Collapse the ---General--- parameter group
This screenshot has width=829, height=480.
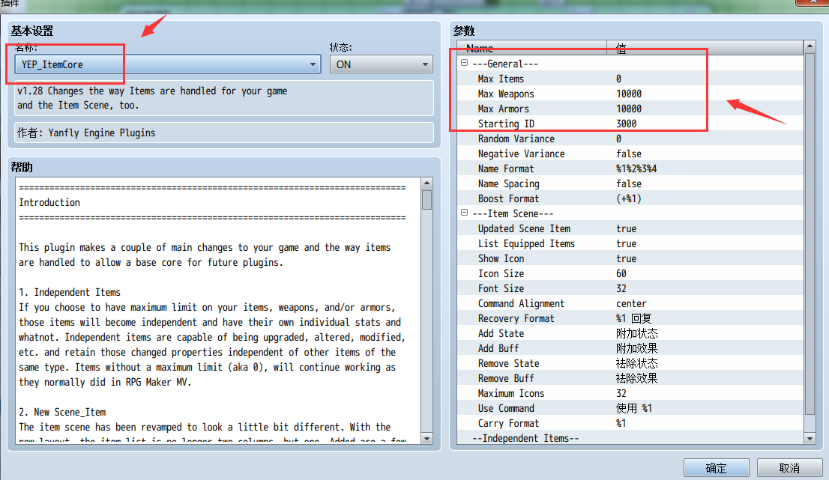464,63
